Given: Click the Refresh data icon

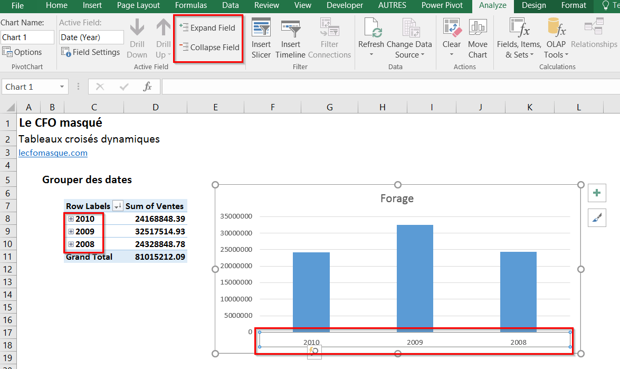Looking at the screenshot, I should [x=371, y=29].
